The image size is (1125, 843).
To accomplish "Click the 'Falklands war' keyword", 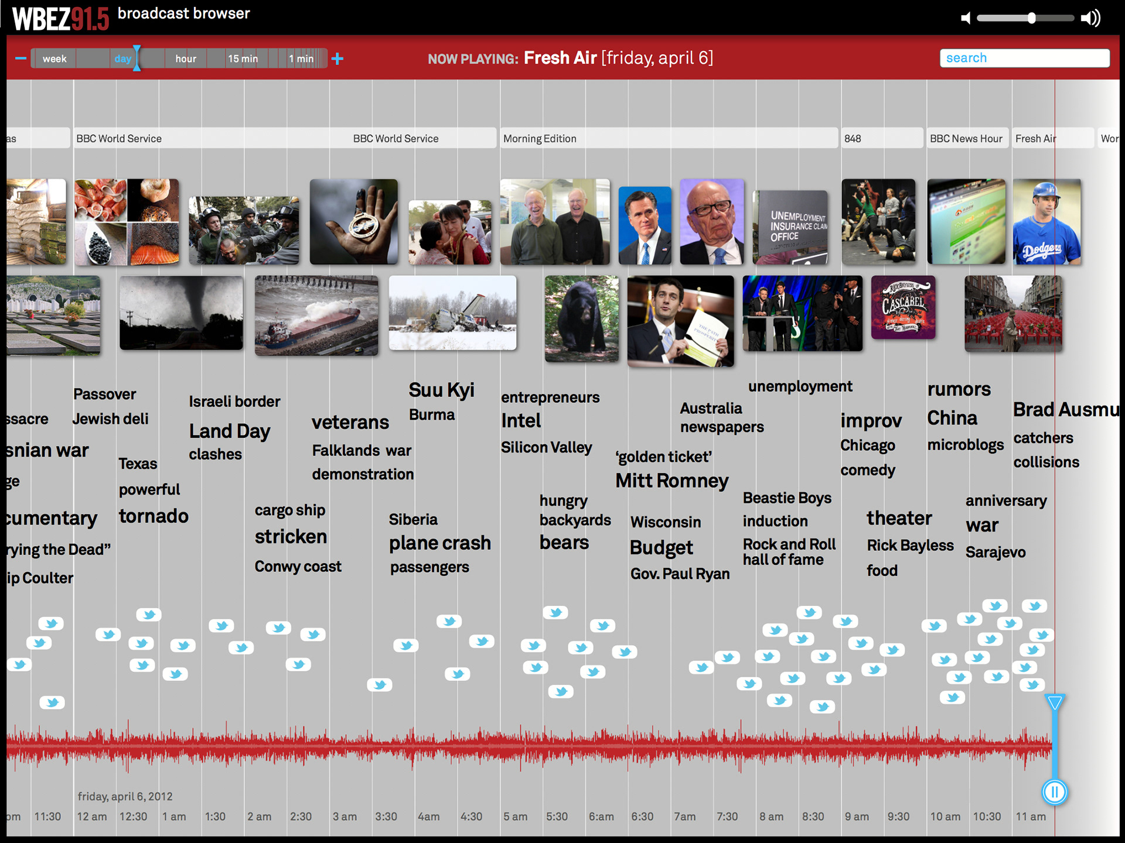I will 362,451.
